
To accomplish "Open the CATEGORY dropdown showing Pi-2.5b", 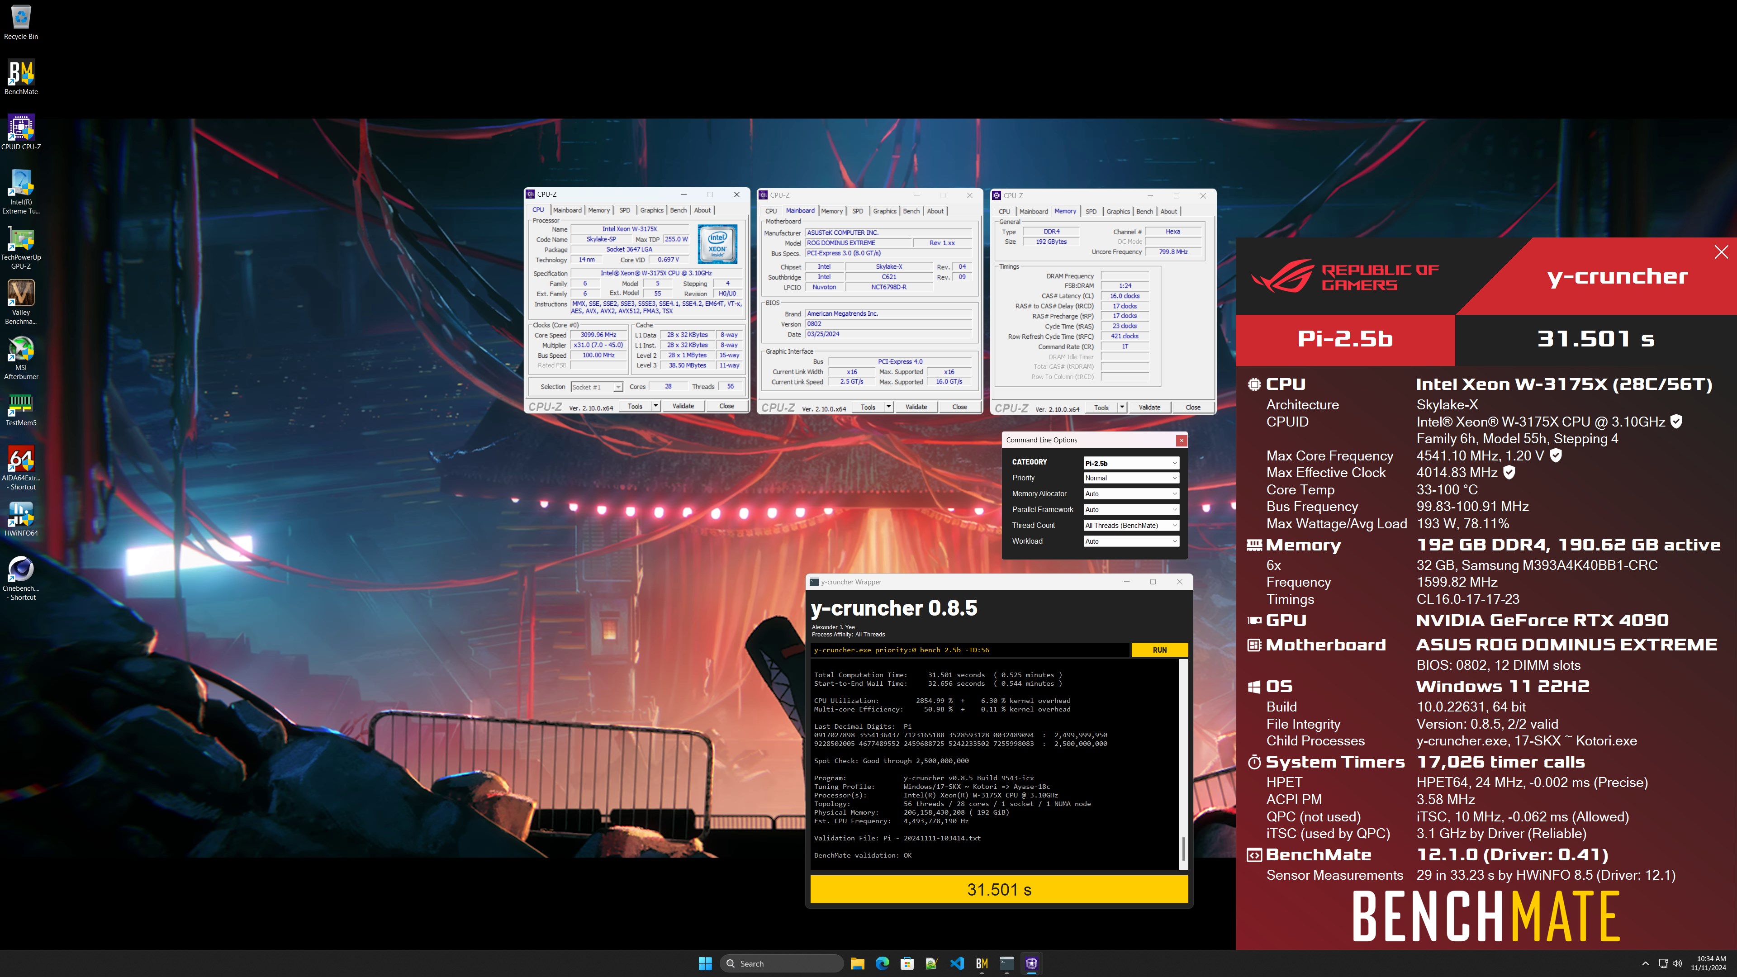I will tap(1131, 463).
